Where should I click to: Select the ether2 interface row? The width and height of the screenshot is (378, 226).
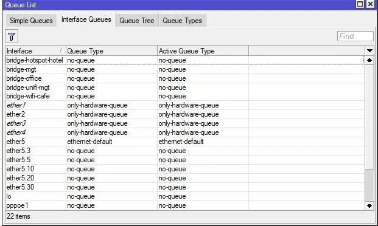point(185,114)
